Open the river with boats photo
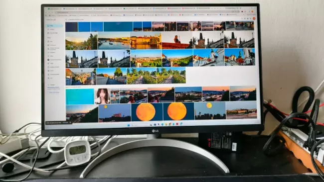Screen dimensions: 324x182 pyautogui.click(x=114, y=41)
